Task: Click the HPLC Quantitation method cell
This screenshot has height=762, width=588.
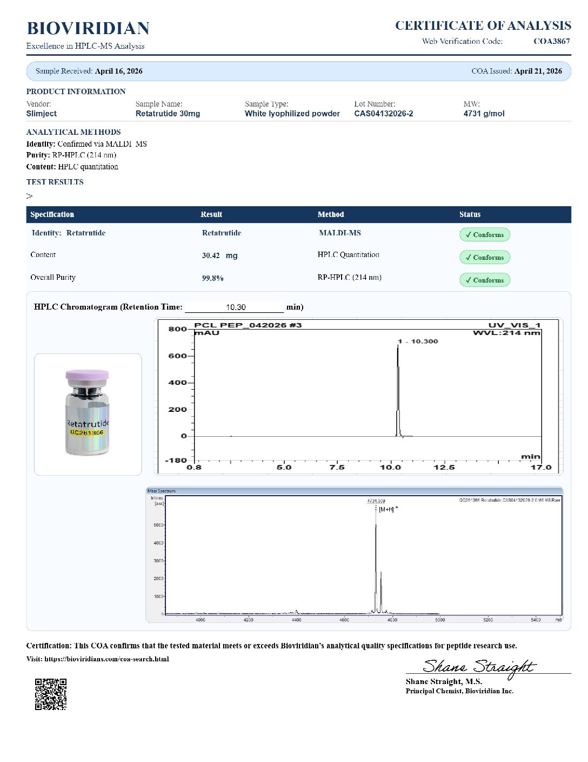Action: click(x=349, y=255)
